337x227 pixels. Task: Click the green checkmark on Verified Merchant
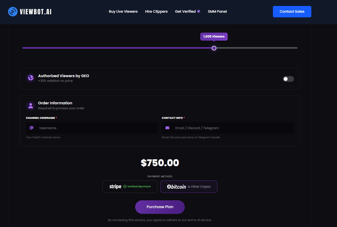[125, 186]
